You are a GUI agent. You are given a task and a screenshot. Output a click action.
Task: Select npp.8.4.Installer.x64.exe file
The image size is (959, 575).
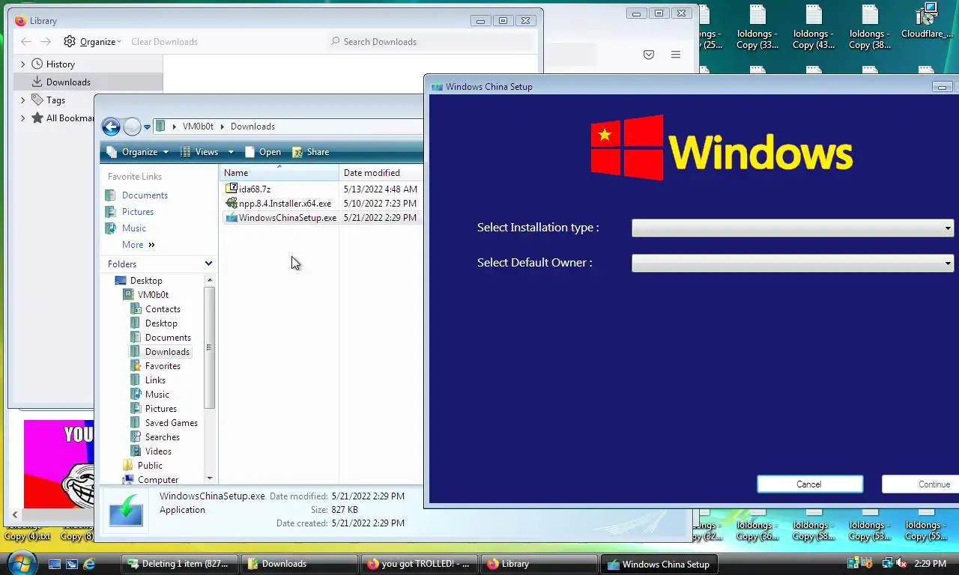(278, 204)
